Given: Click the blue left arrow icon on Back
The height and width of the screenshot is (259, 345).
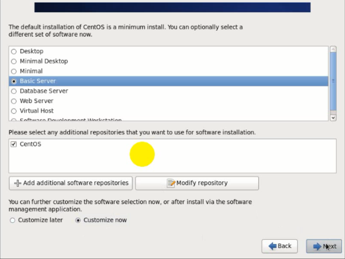Looking at the screenshot, I should click(272, 246).
